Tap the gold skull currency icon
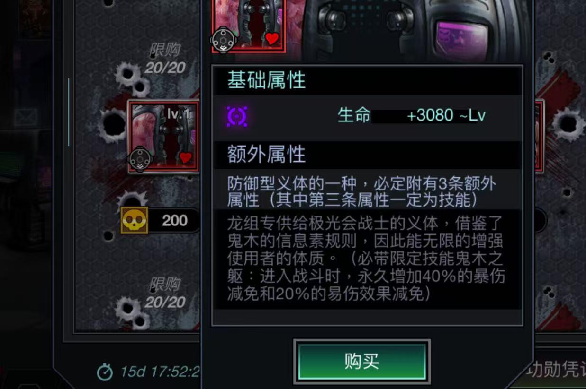 coord(134,220)
